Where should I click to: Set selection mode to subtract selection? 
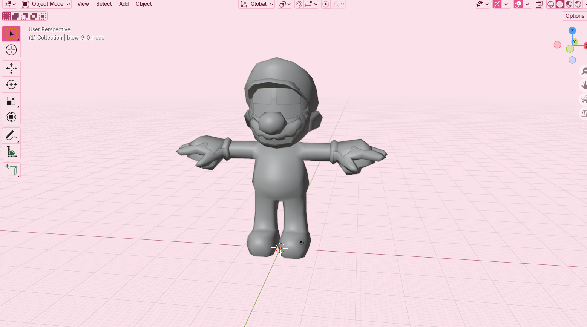(25, 16)
